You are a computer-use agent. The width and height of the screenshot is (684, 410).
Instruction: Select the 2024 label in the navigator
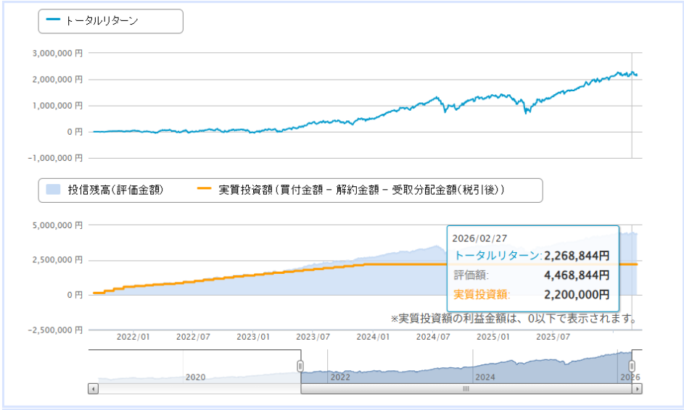click(x=485, y=377)
